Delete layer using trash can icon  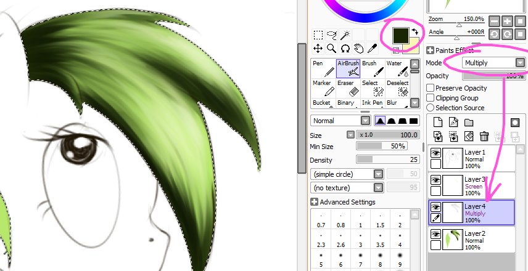(484, 136)
